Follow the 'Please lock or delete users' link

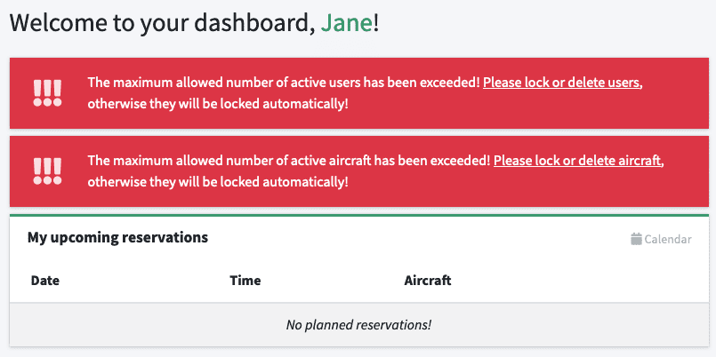click(562, 83)
